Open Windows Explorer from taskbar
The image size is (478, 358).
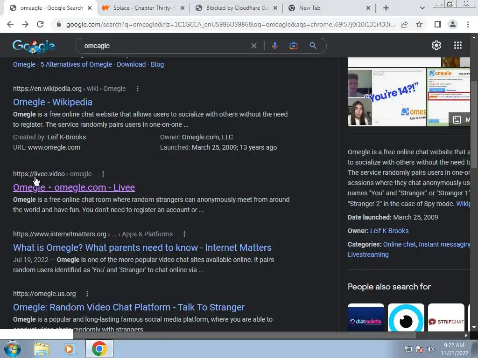(42, 349)
